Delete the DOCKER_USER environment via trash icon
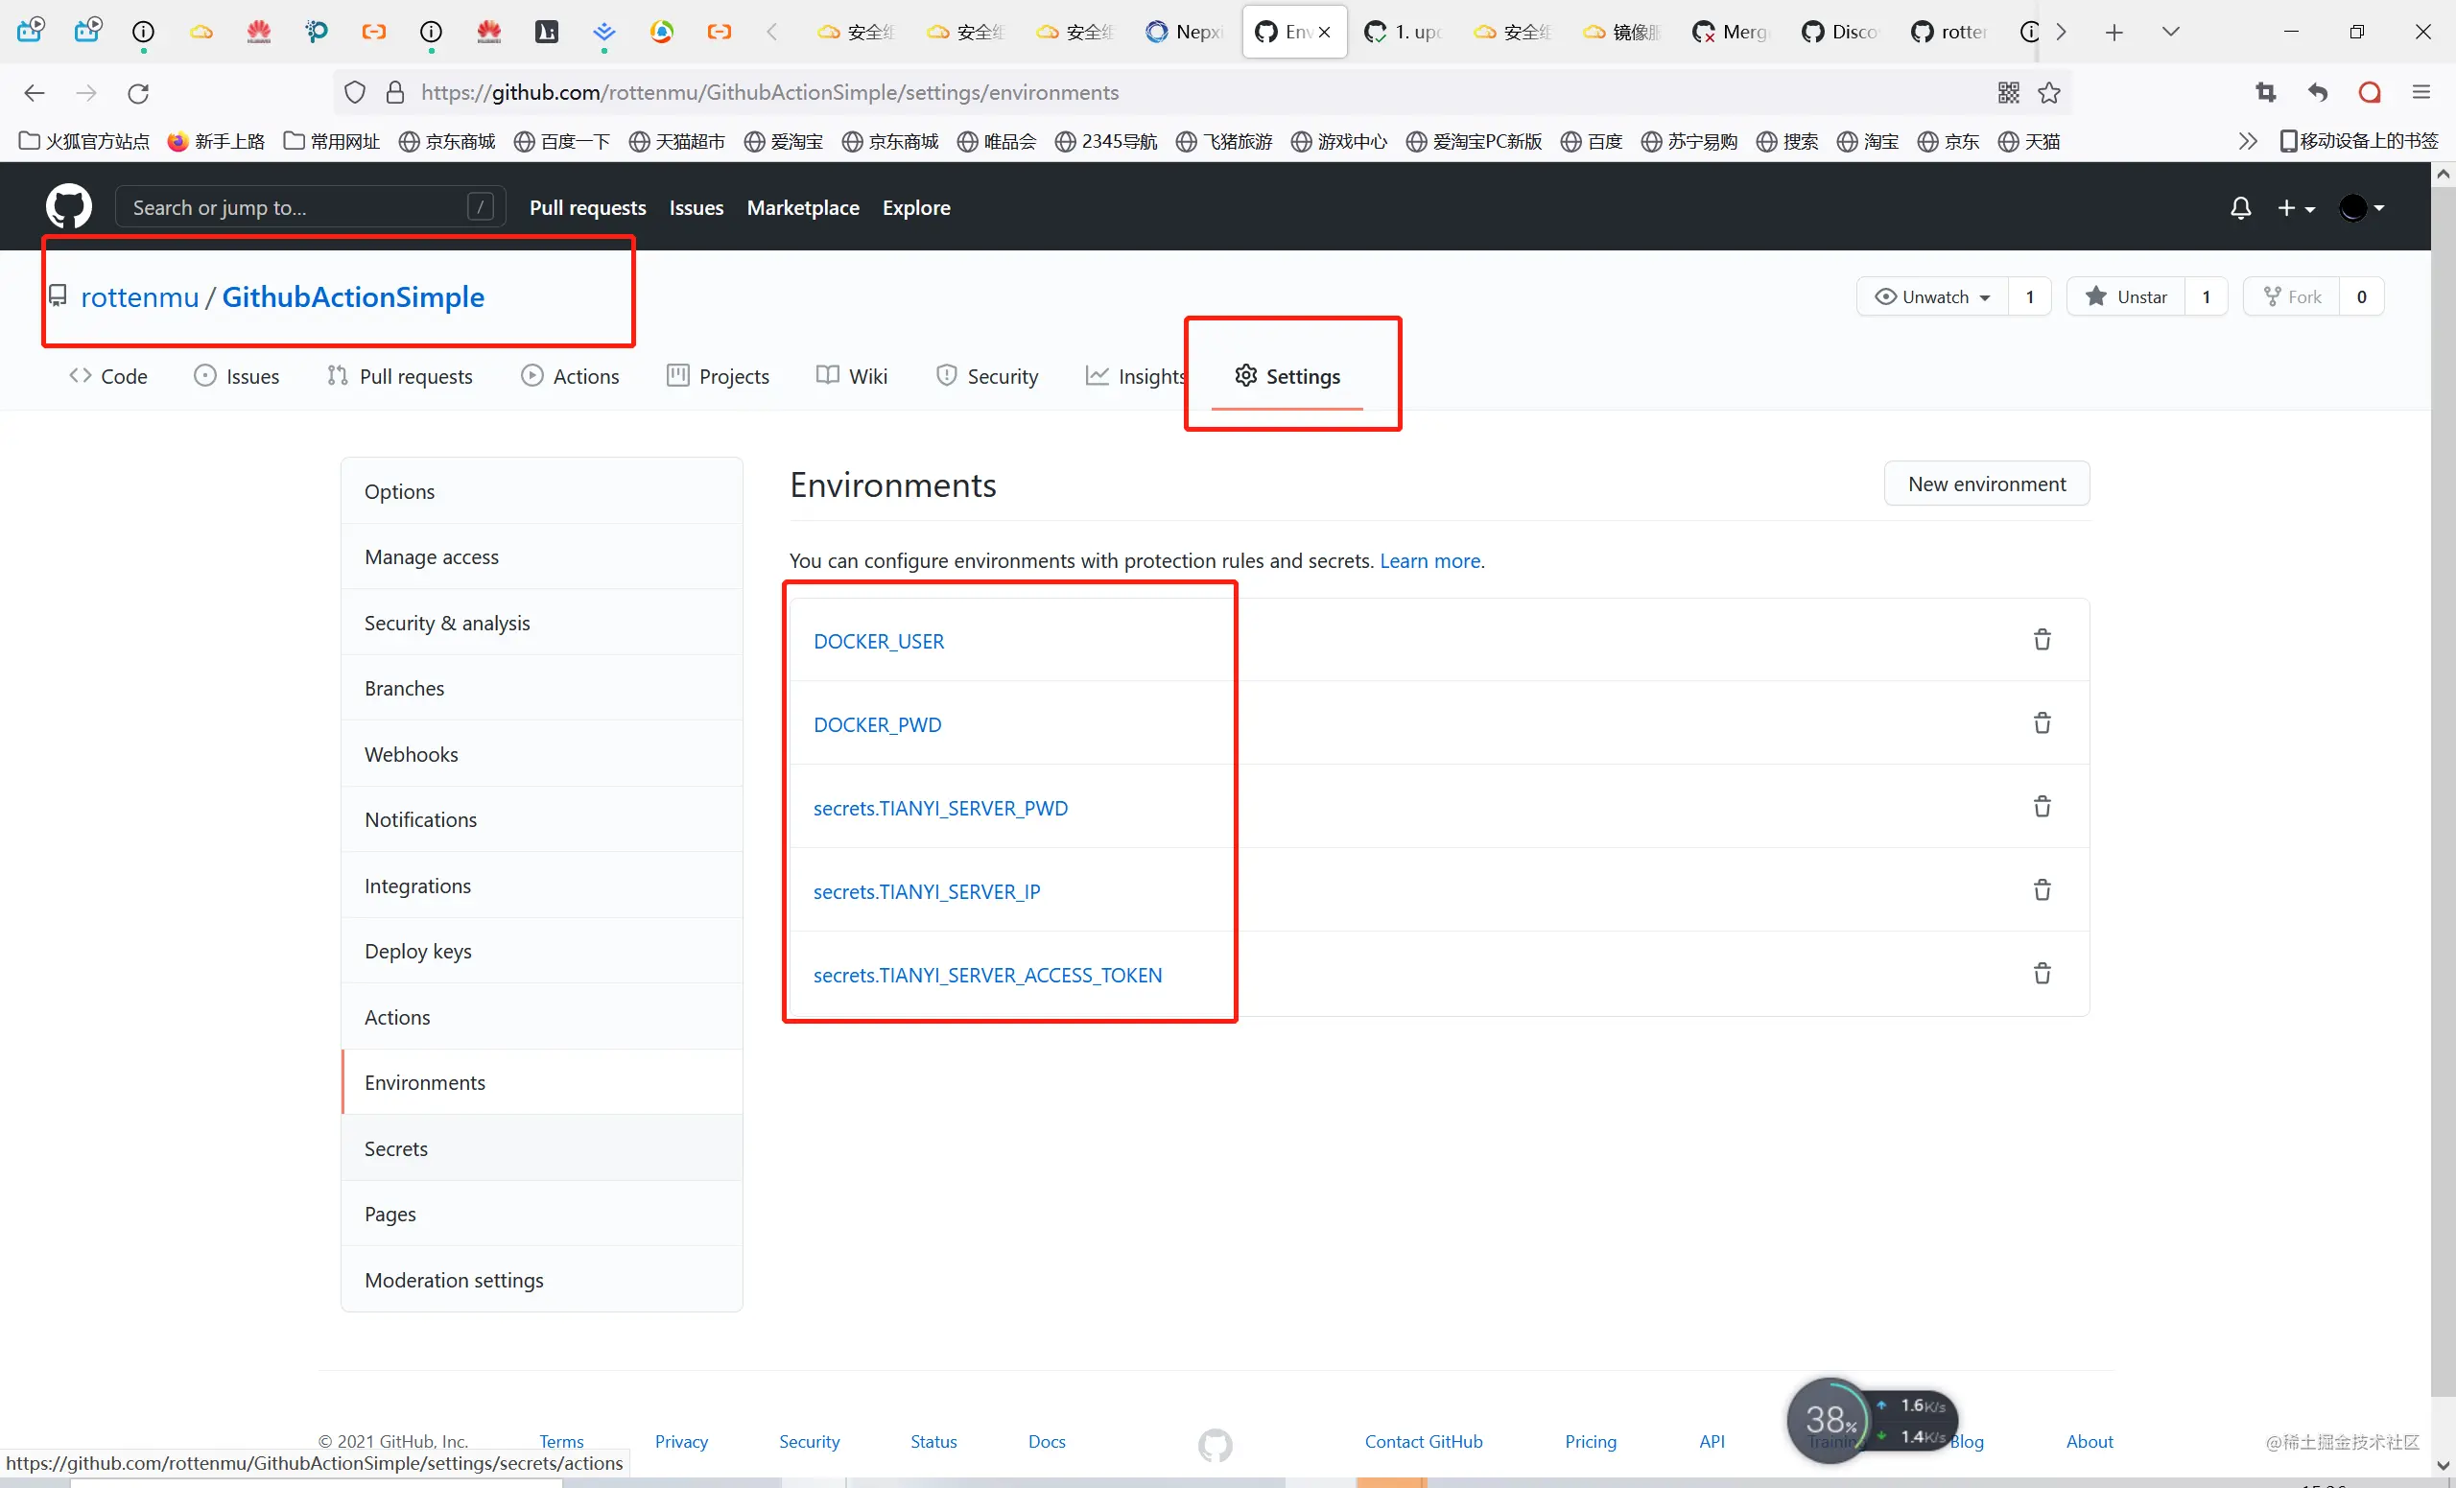 tap(2043, 640)
